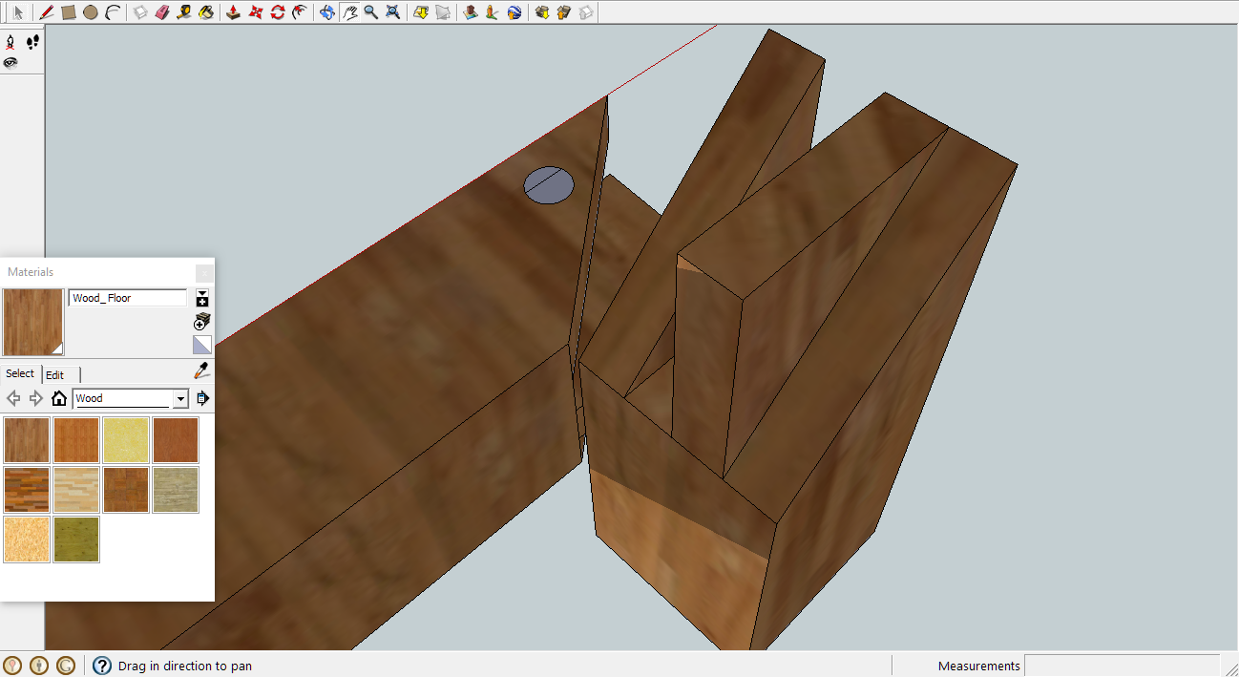Click the In Model home icon
Screen dimensions: 1239x677
[59, 398]
